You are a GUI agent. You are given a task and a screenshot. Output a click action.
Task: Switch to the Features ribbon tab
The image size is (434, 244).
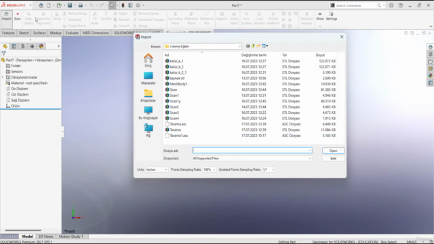pos(8,33)
